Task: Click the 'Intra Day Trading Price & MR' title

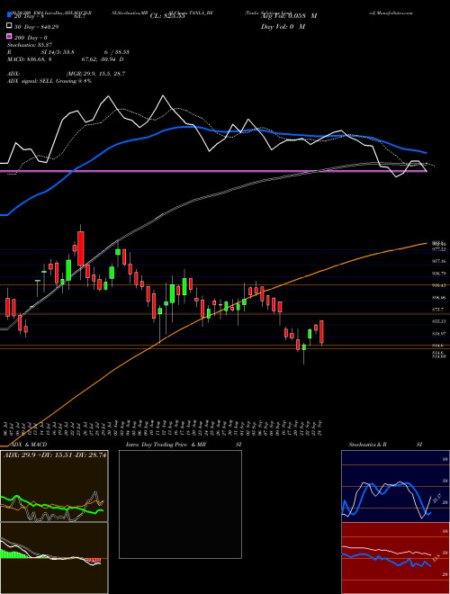Action: (x=166, y=445)
